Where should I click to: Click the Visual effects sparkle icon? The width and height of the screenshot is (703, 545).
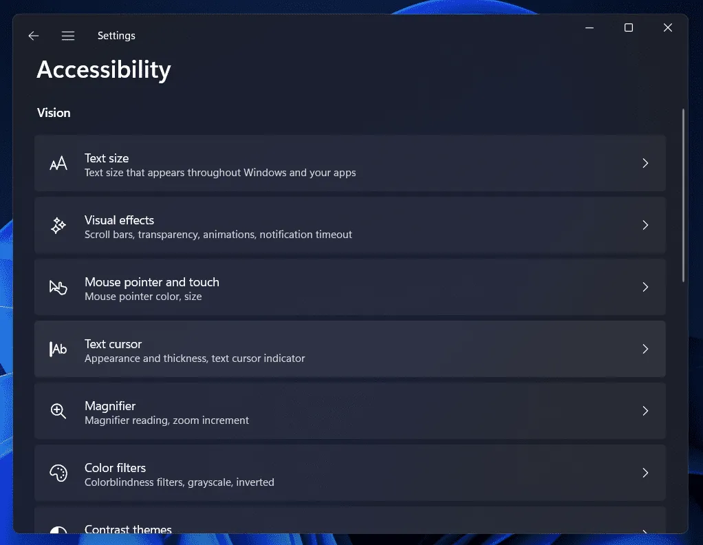coord(58,225)
